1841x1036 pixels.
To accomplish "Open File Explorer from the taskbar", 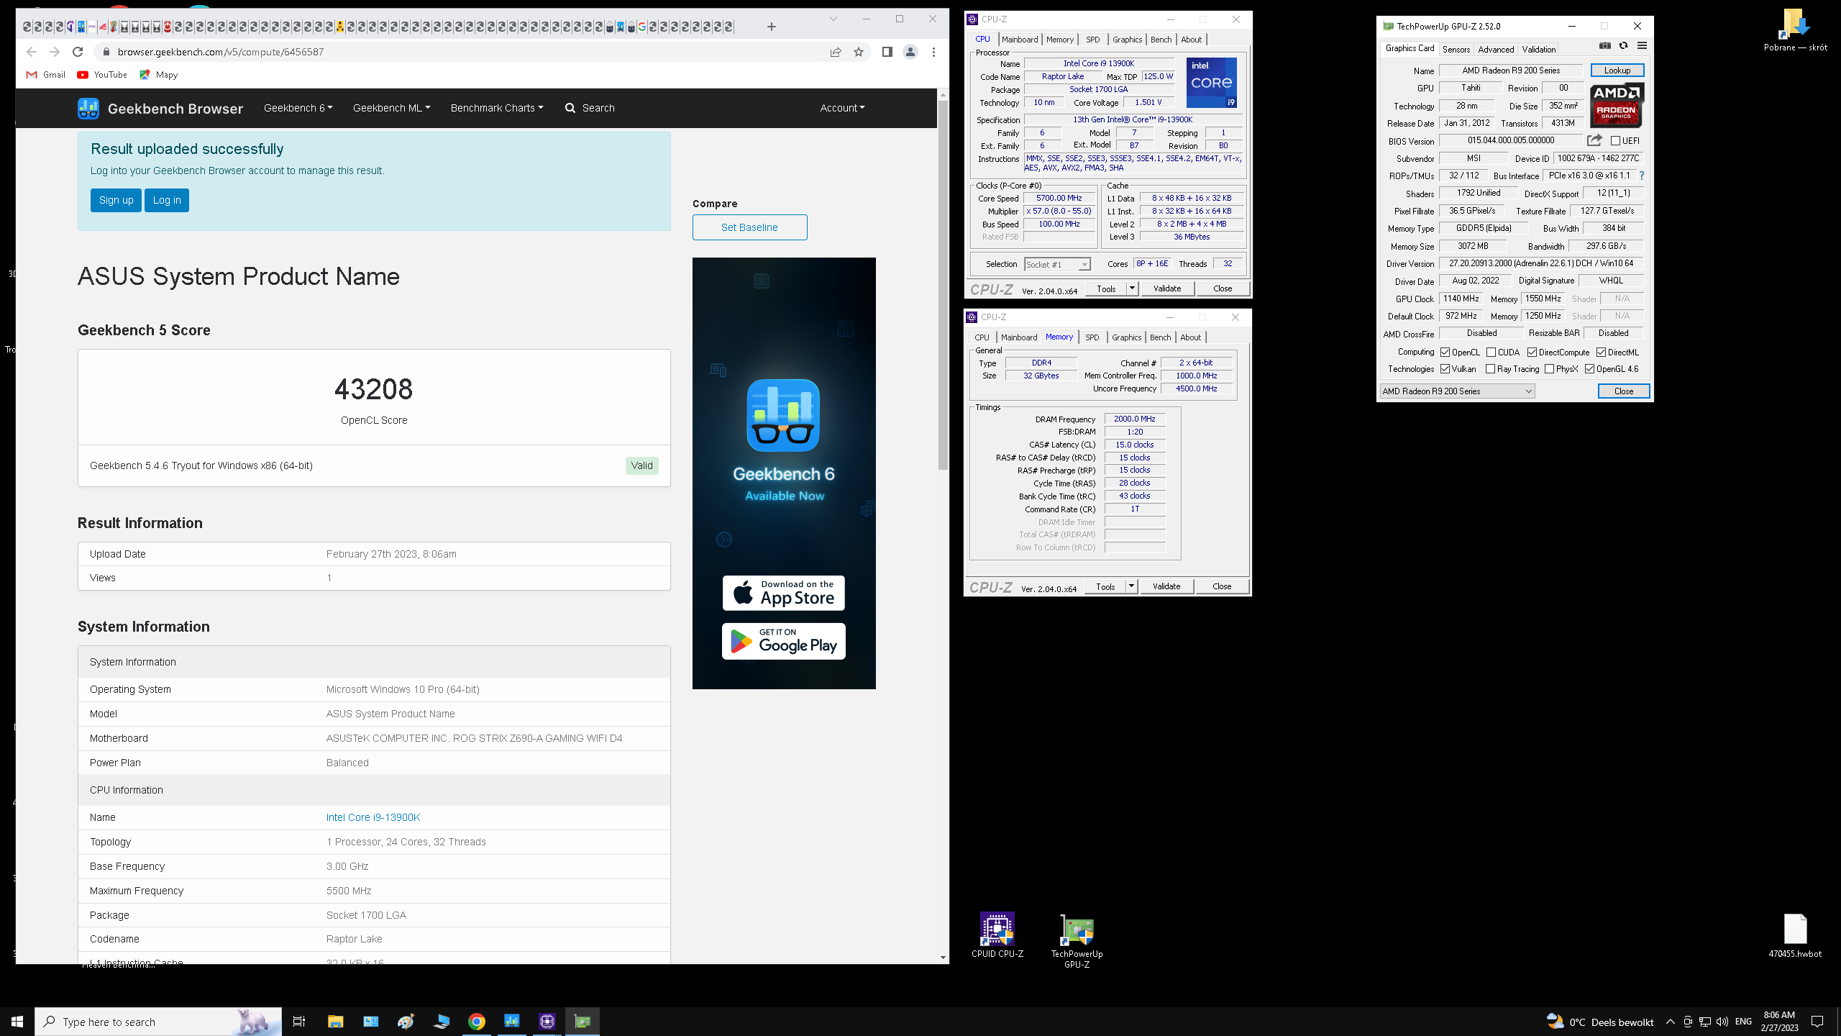I will 335,1022.
